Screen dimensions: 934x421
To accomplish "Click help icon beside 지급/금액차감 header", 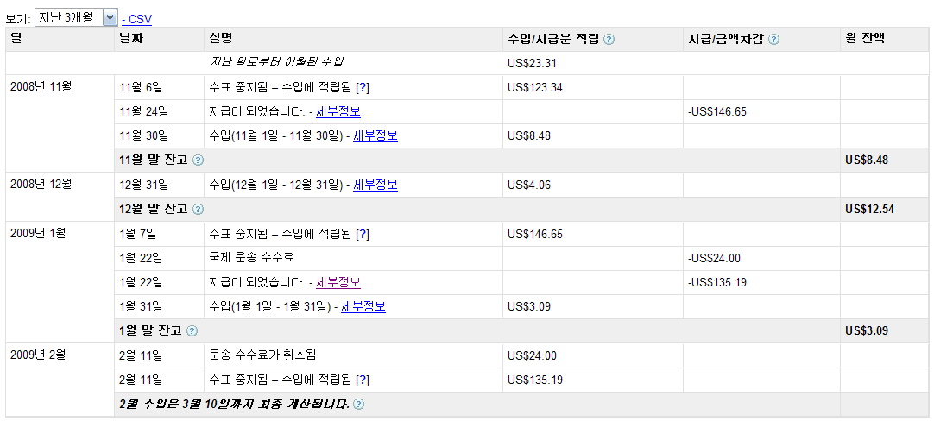I will tap(773, 40).
